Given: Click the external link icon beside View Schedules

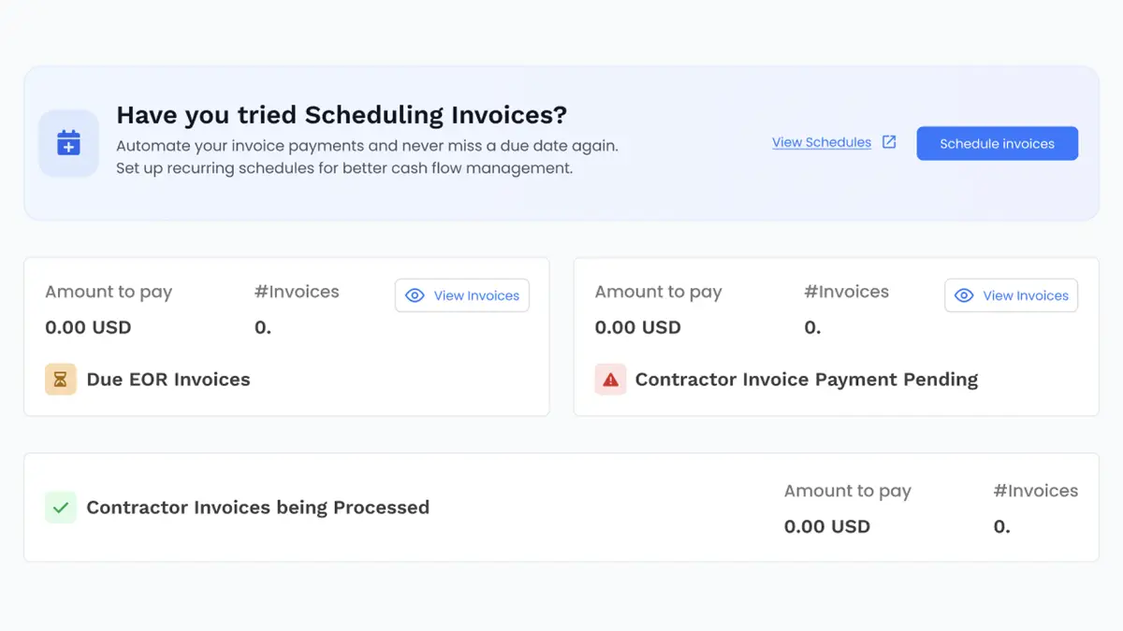Looking at the screenshot, I should (x=889, y=142).
